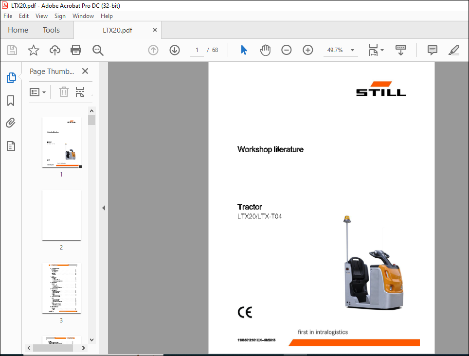Switch to the Tools tab

point(51,30)
